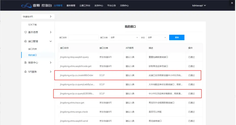
Task: Select jingdong.etms.range.check row name
Action: 74,112
